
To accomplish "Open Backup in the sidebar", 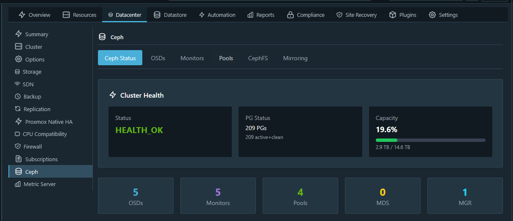I will (x=51, y=96).
